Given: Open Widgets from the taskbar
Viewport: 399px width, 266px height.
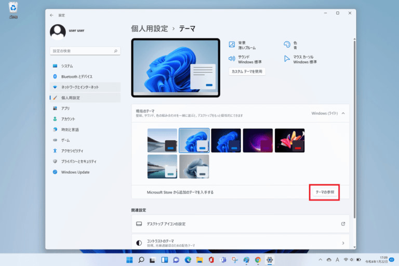Looking at the screenshot, I should [165, 260].
